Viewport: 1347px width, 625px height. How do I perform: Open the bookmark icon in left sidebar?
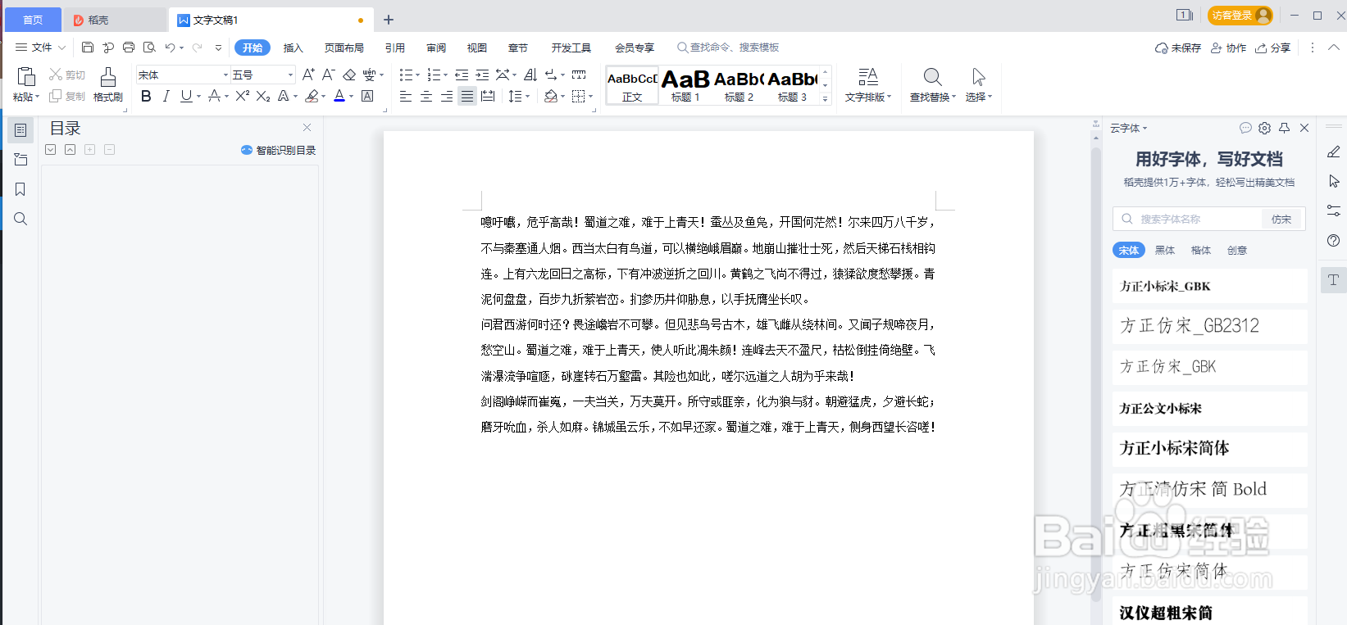20,189
